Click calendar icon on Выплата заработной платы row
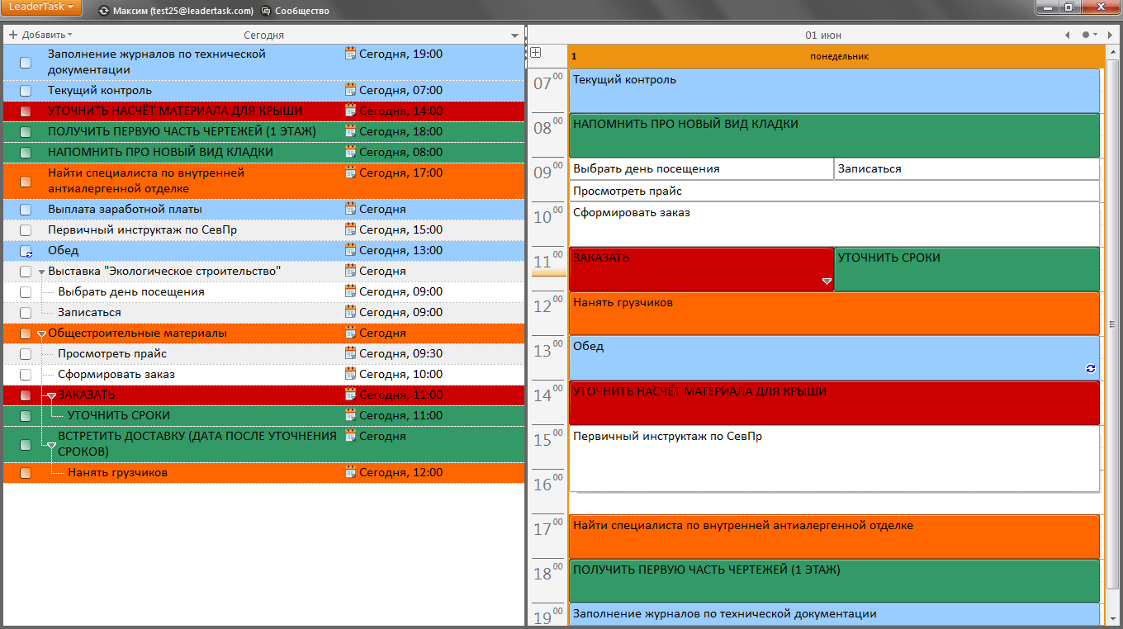The height and width of the screenshot is (629, 1123). [350, 209]
